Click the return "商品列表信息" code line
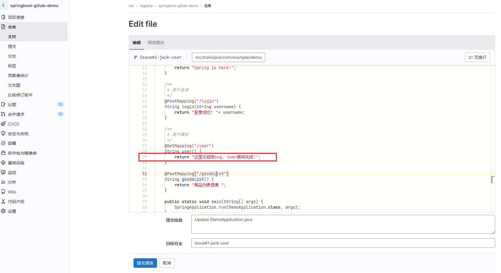Viewport: 501px width, 273px height. point(200,185)
